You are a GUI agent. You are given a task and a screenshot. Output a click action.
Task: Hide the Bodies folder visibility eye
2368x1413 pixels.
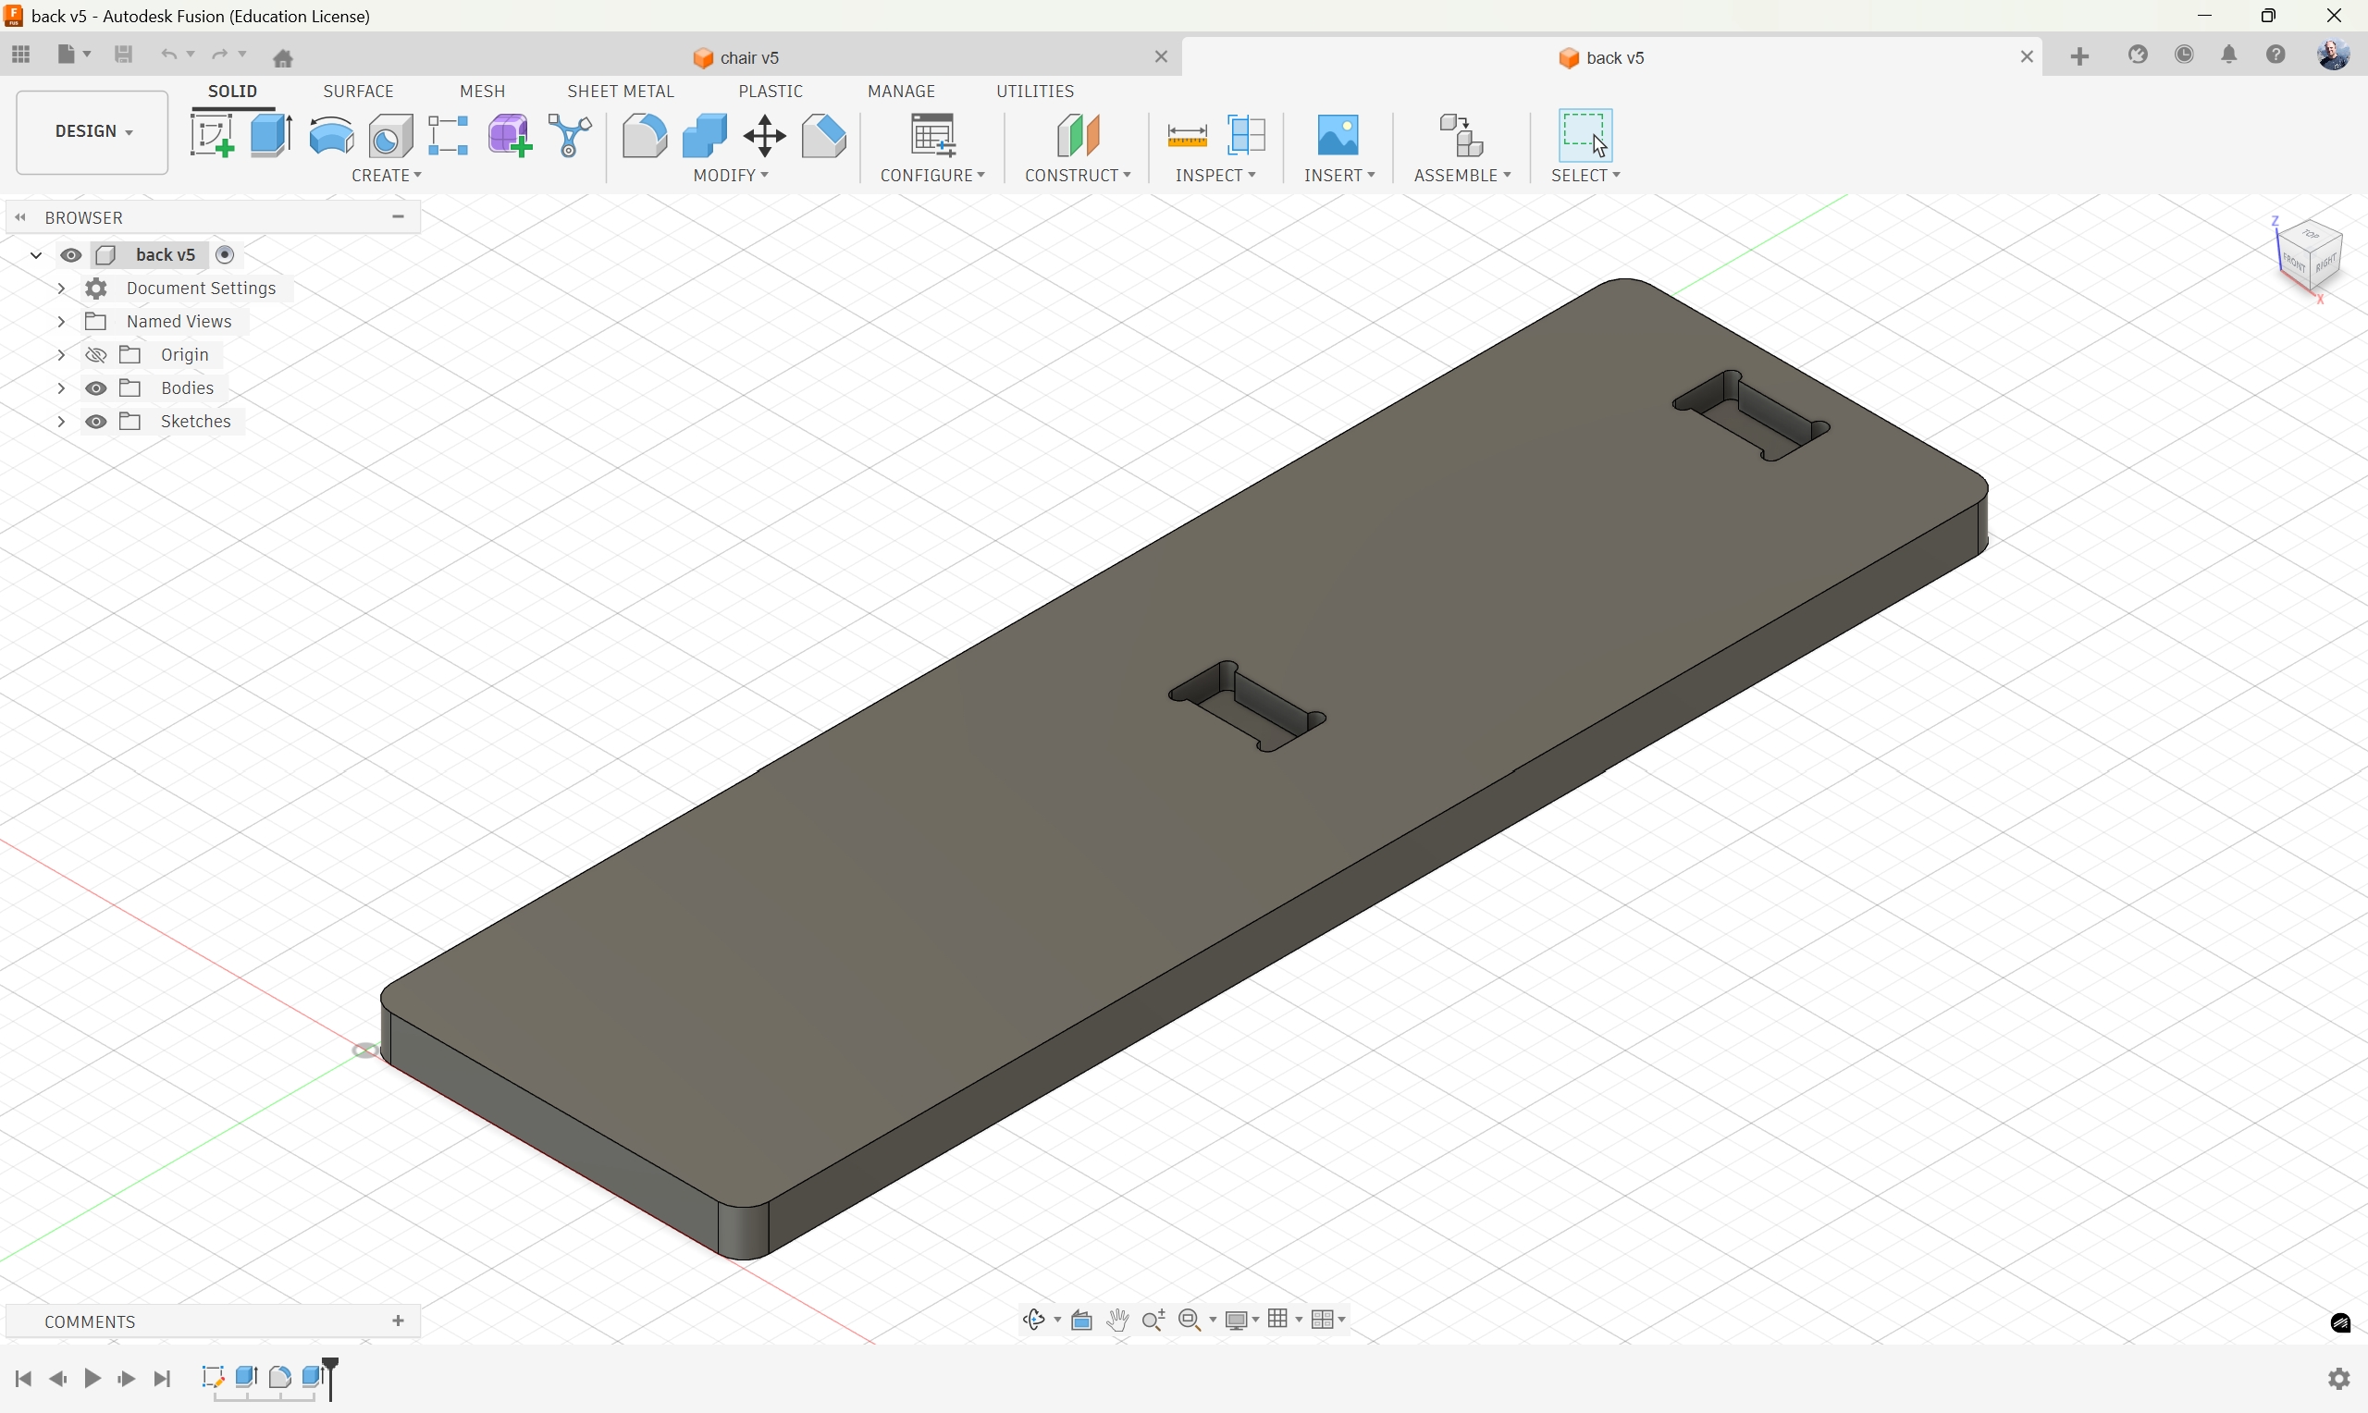[x=96, y=388]
